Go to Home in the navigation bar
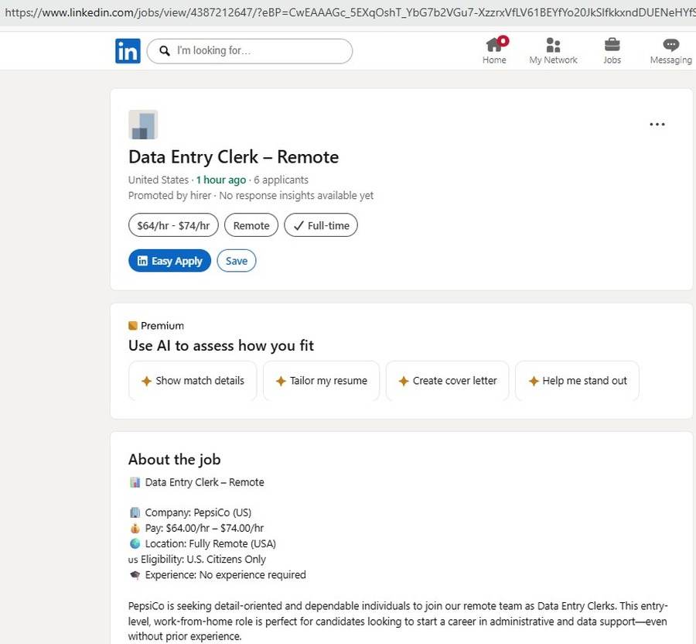Viewport: 696px width, 644px height. tap(494, 50)
